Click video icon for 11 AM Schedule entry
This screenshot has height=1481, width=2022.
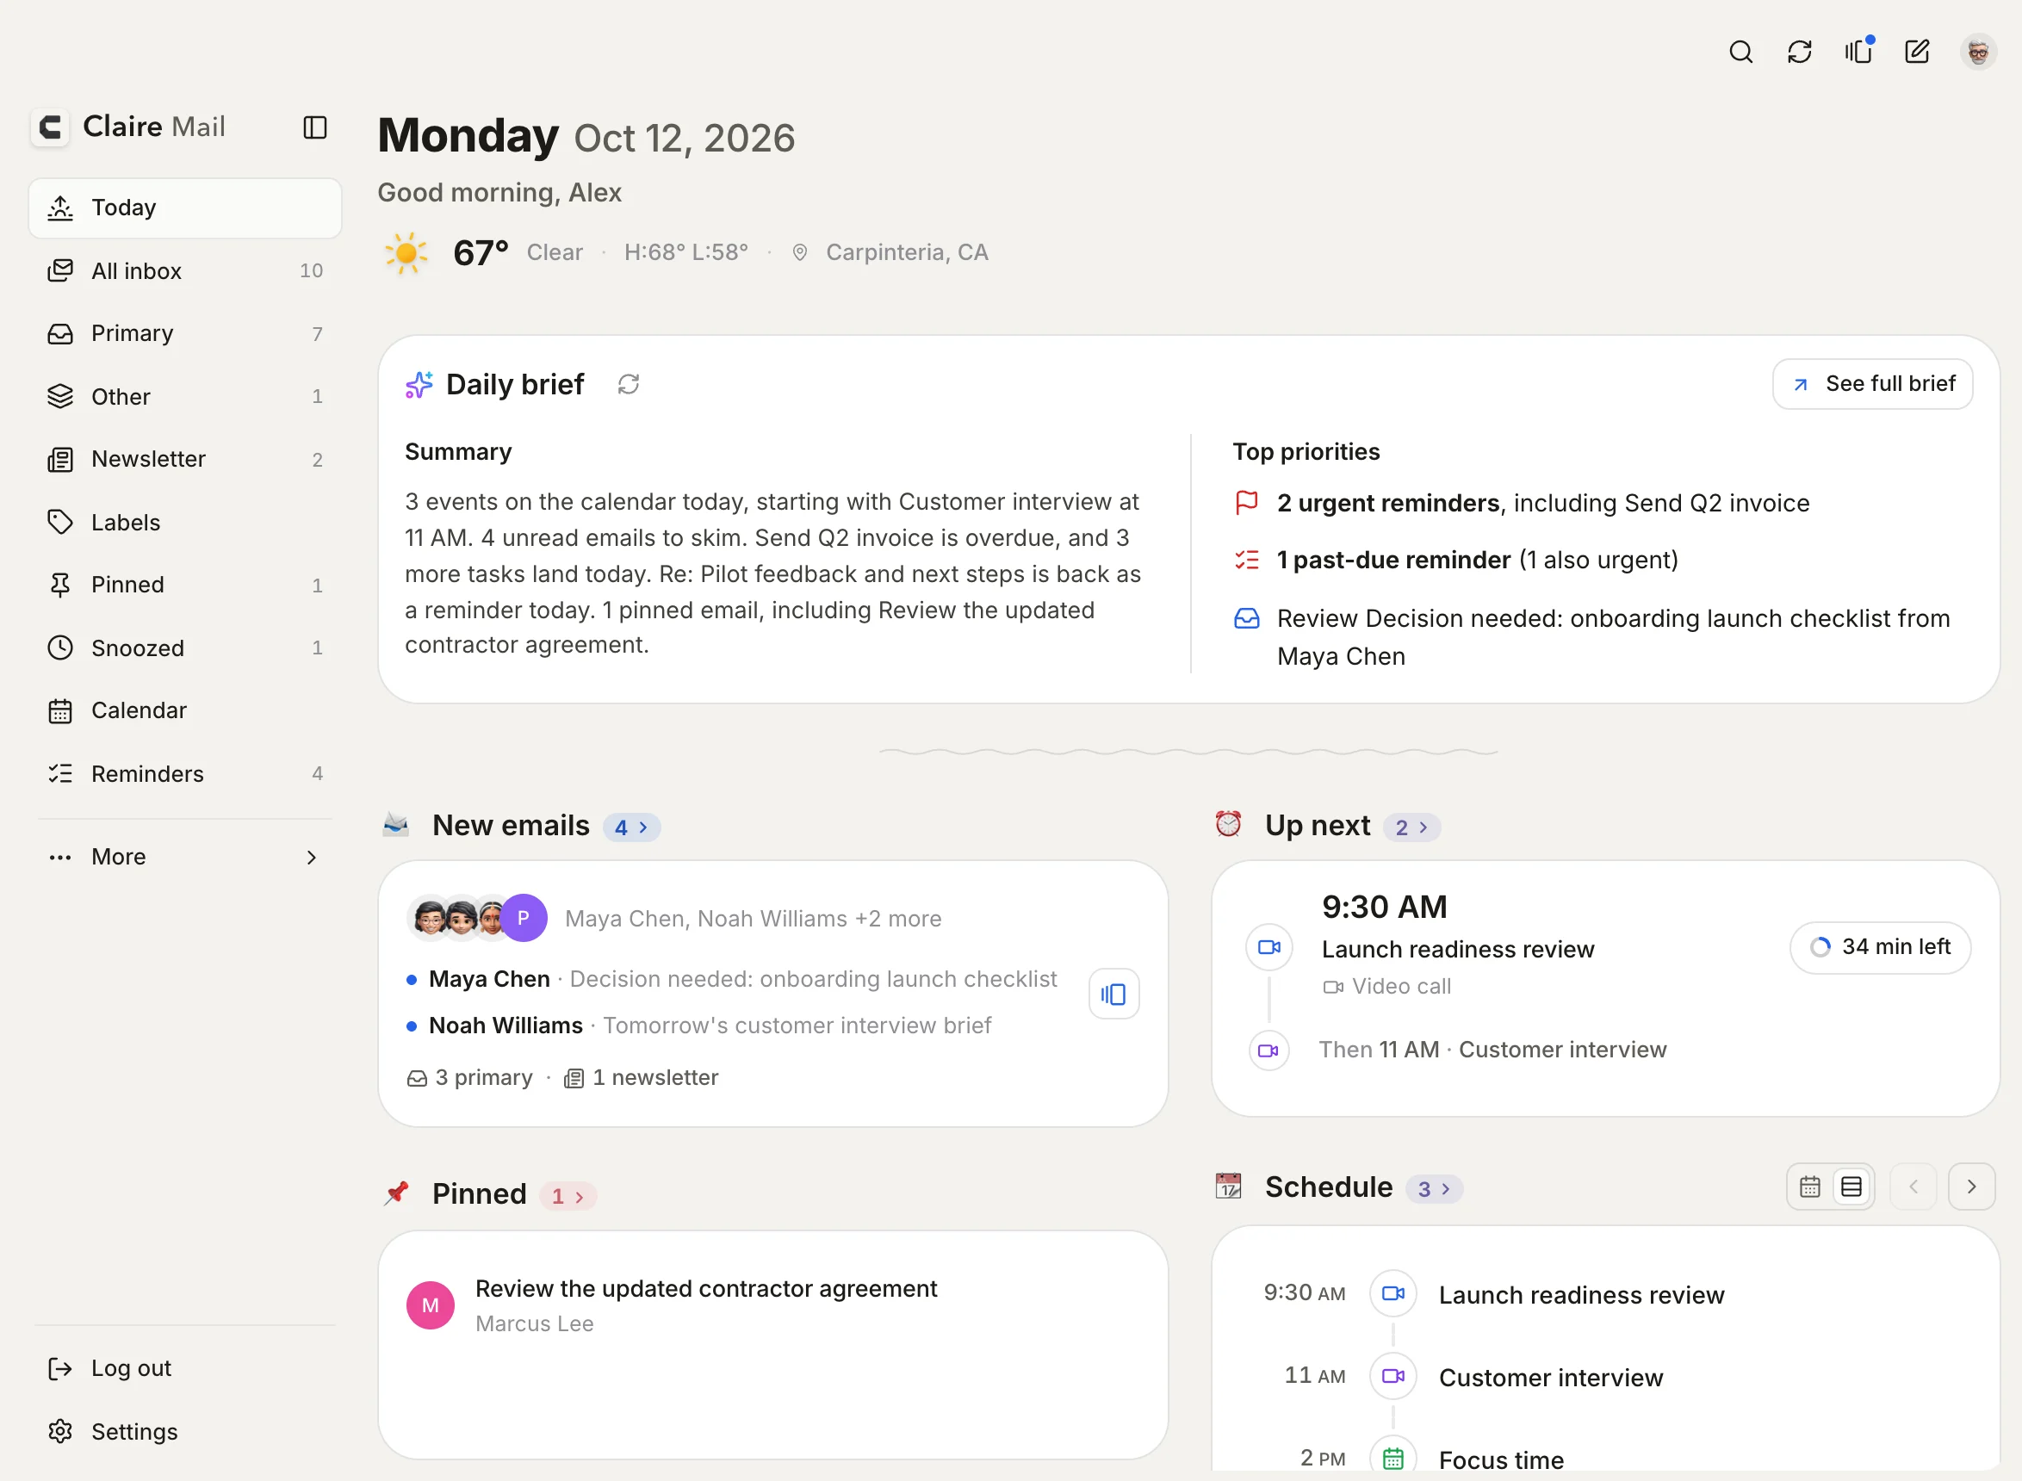[1392, 1375]
